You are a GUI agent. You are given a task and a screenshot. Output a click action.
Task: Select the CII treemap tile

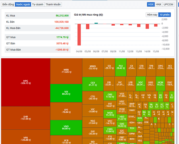[132, 67]
